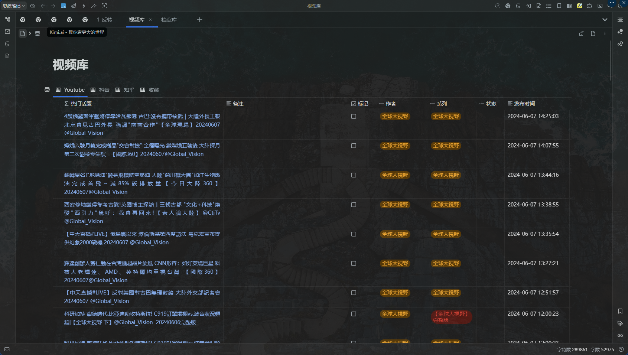Close the 视频库 tab

(150, 20)
